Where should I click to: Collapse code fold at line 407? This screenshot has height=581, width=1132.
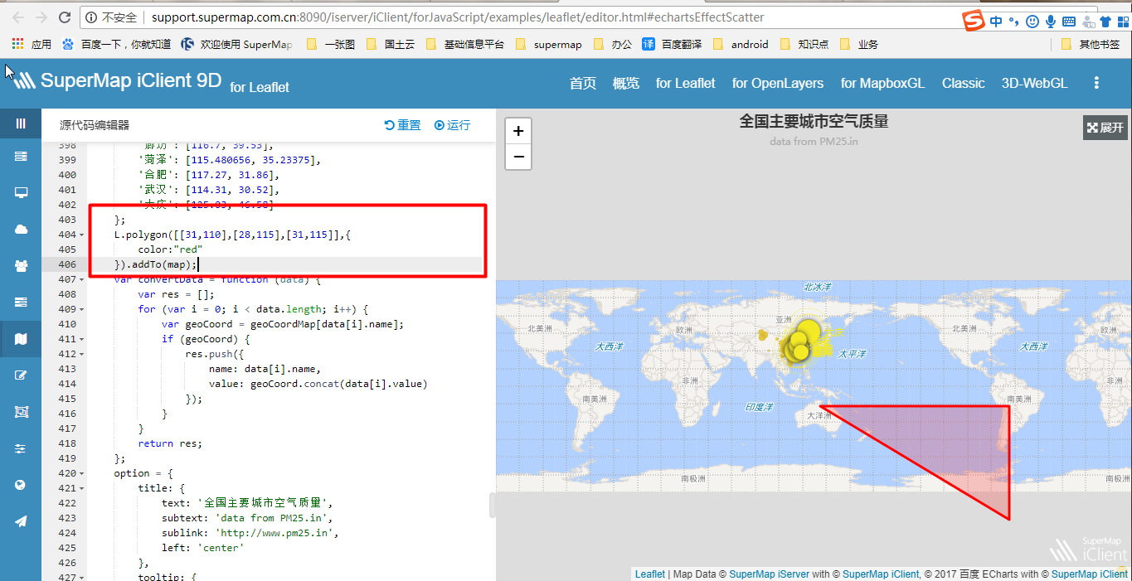pyautogui.click(x=81, y=280)
